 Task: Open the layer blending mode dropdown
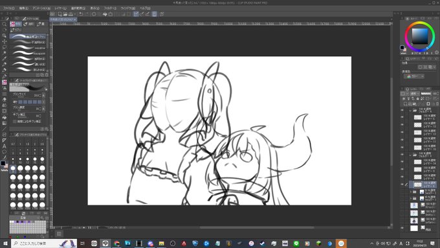(415, 93)
